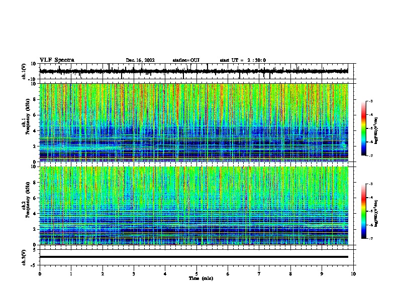This screenshot has width=398, height=307.
Task: Click the 'ch.3(V)' axis label
Action: (x=24, y=257)
